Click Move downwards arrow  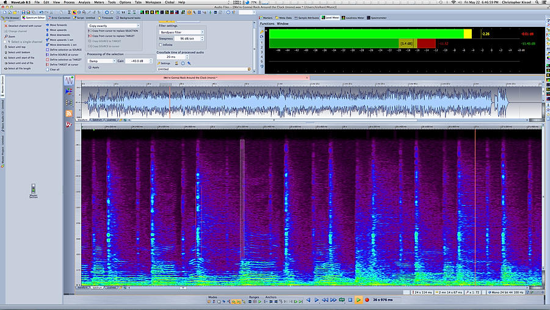[x=58, y=35]
